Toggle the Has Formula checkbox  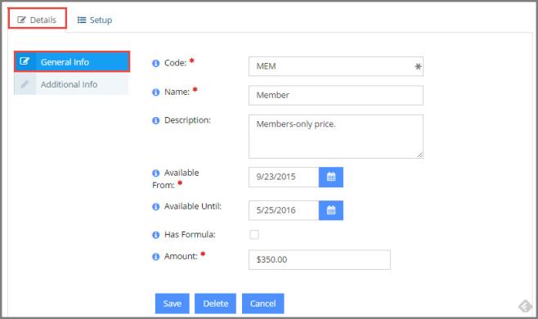(x=254, y=235)
